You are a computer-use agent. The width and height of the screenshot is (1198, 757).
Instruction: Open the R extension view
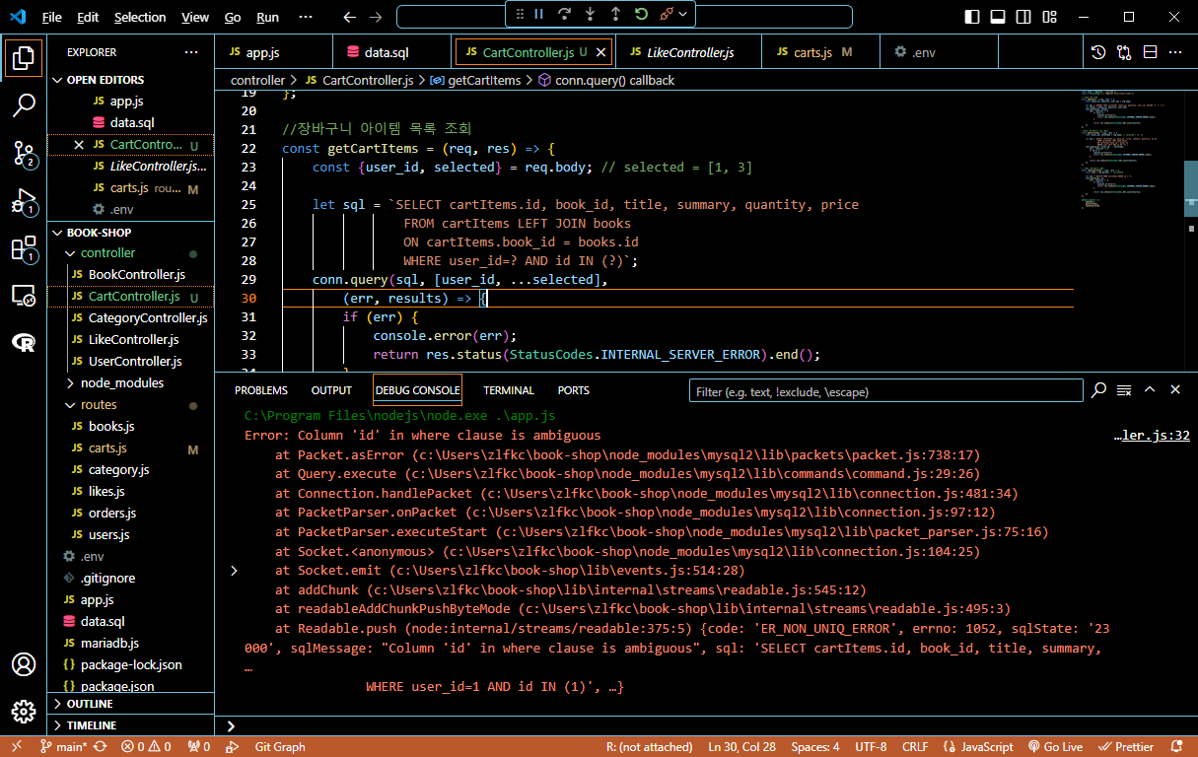(x=24, y=342)
